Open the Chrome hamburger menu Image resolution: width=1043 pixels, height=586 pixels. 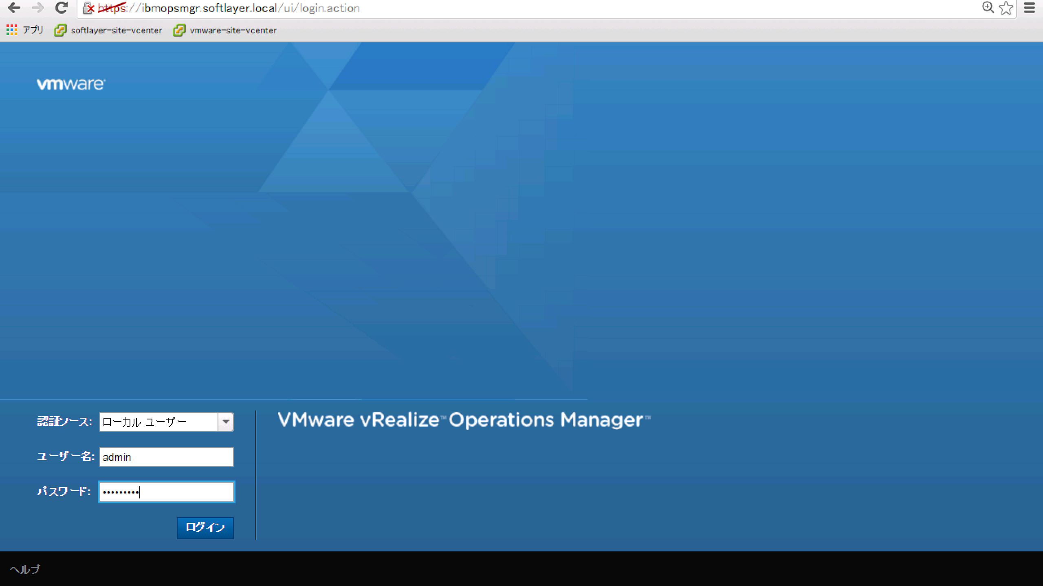[1032, 8]
